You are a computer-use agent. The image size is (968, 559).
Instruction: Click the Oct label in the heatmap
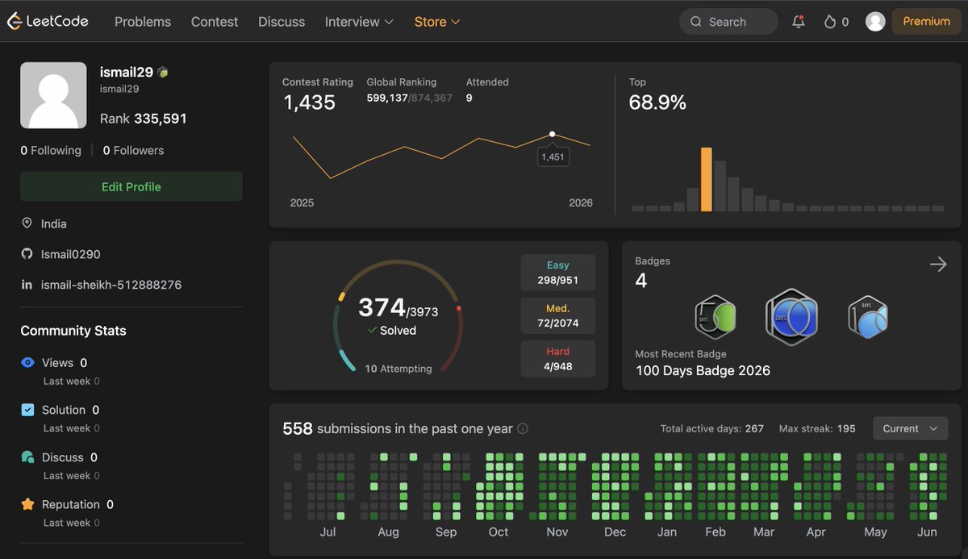[x=499, y=532]
